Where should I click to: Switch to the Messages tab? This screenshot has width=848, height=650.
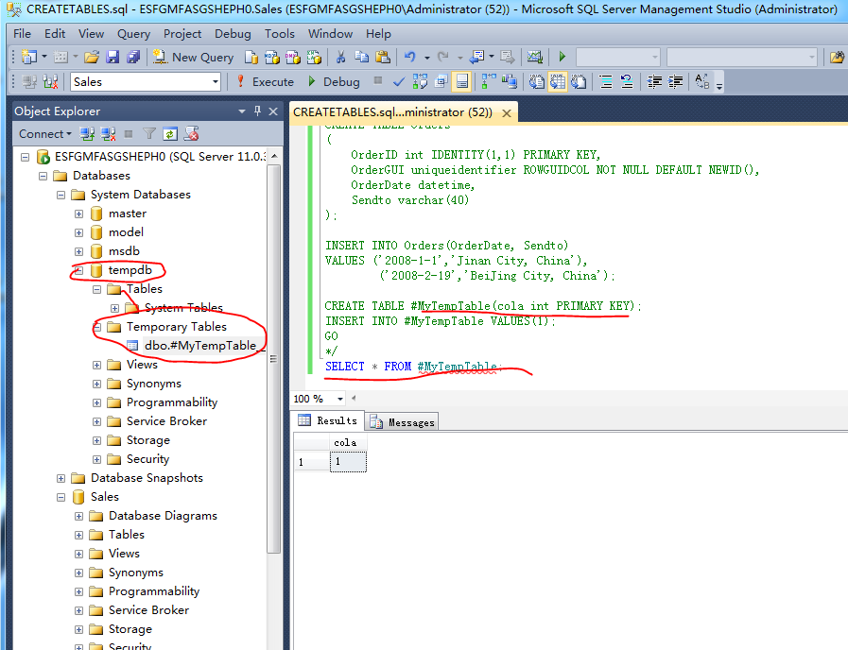pos(403,422)
